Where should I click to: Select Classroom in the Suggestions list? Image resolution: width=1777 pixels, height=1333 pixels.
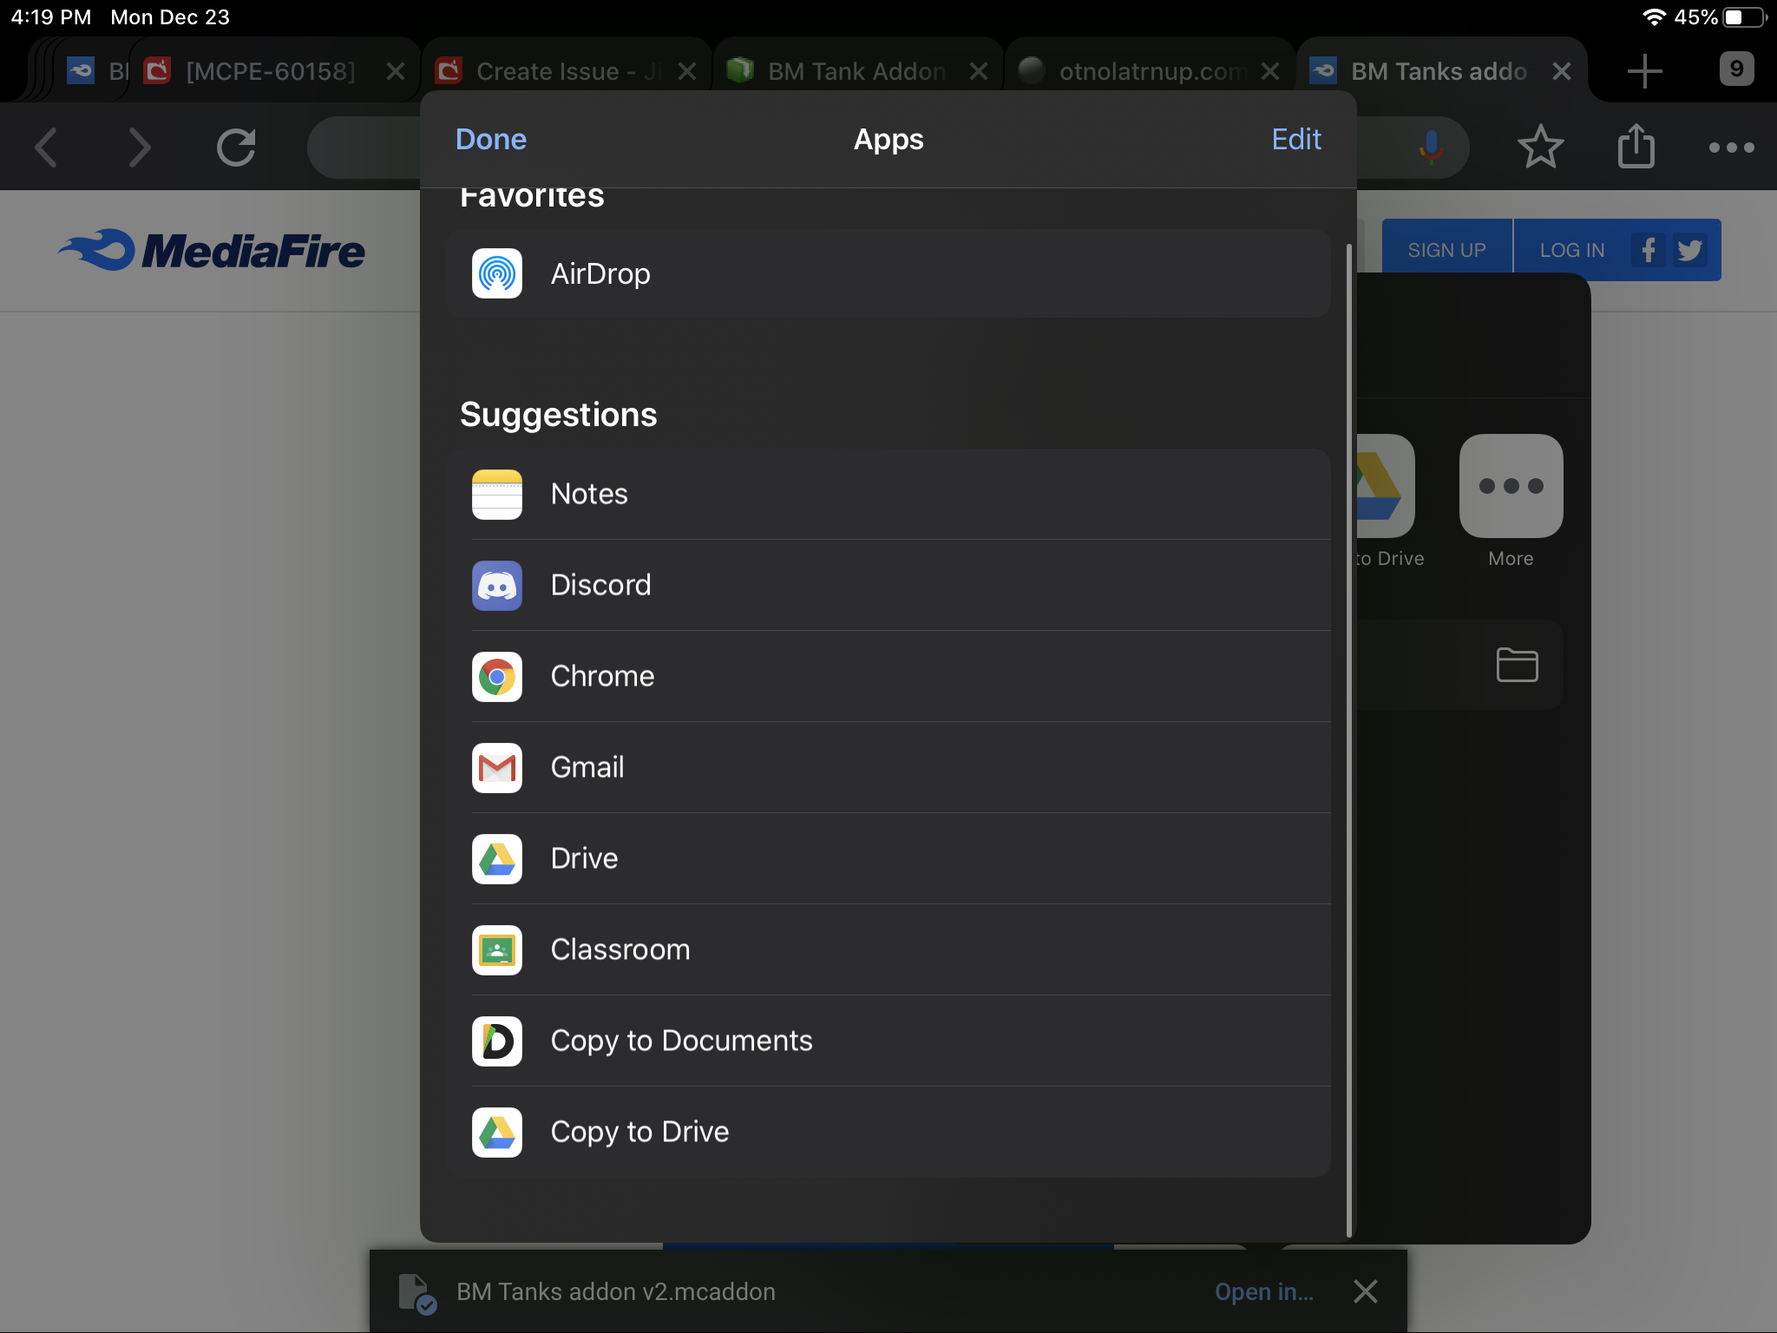point(620,950)
